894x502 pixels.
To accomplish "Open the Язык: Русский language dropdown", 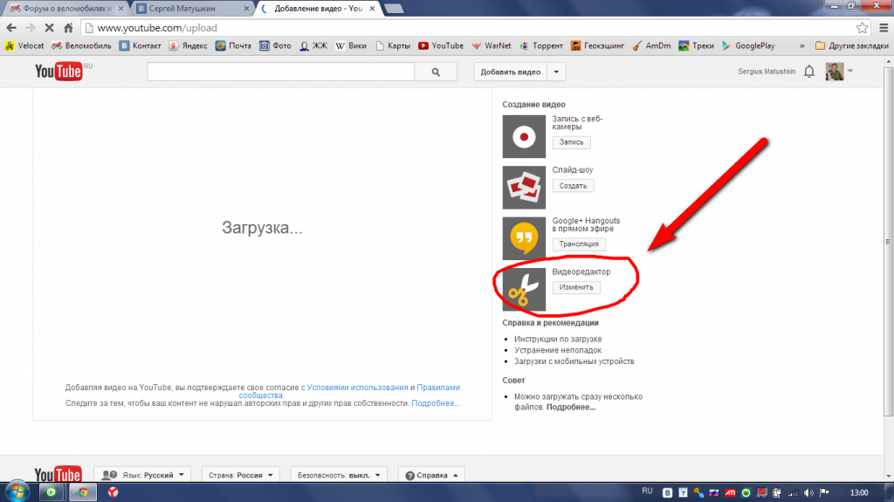I will tap(142, 475).
